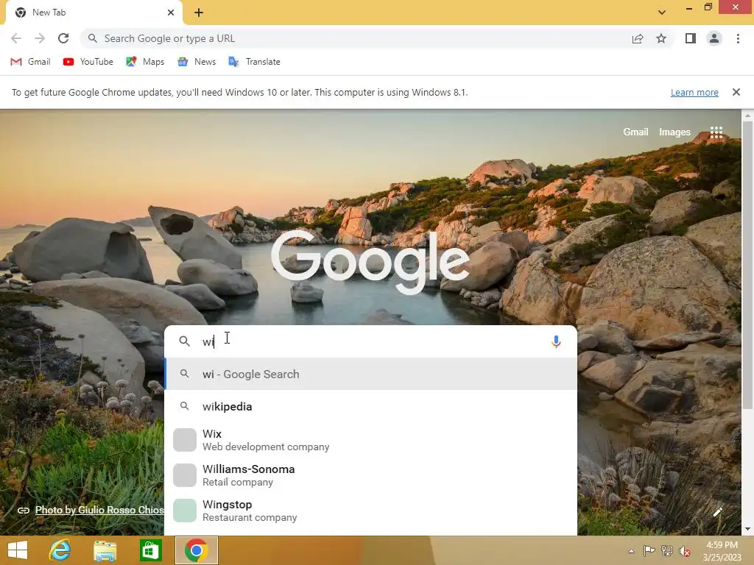Open Gmail bookmark

click(x=30, y=62)
